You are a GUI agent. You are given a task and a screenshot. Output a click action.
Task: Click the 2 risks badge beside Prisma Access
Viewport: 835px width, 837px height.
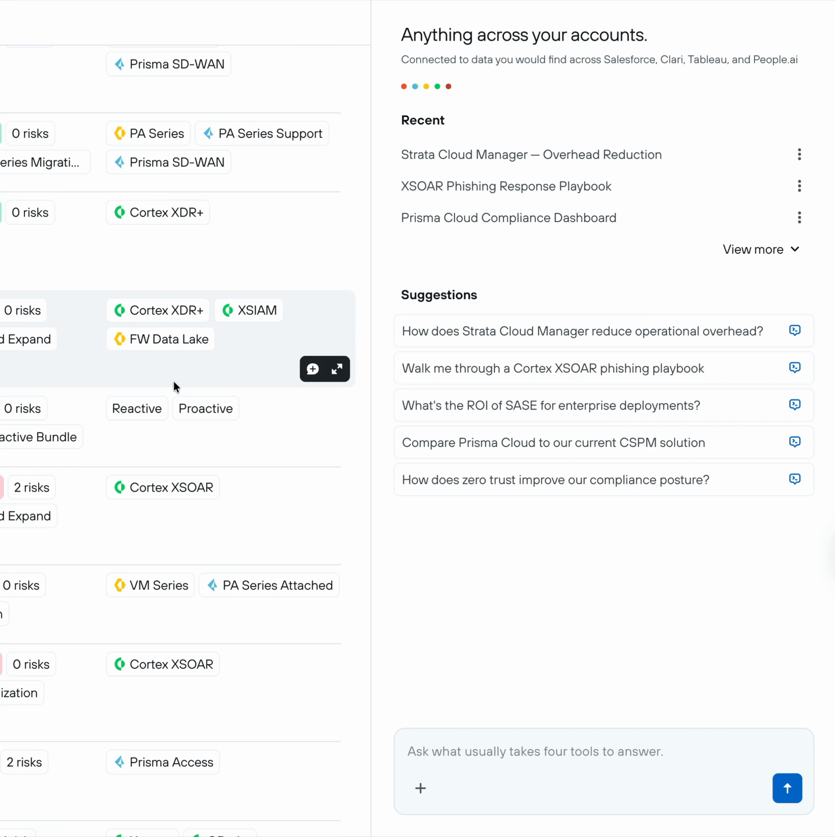(24, 762)
